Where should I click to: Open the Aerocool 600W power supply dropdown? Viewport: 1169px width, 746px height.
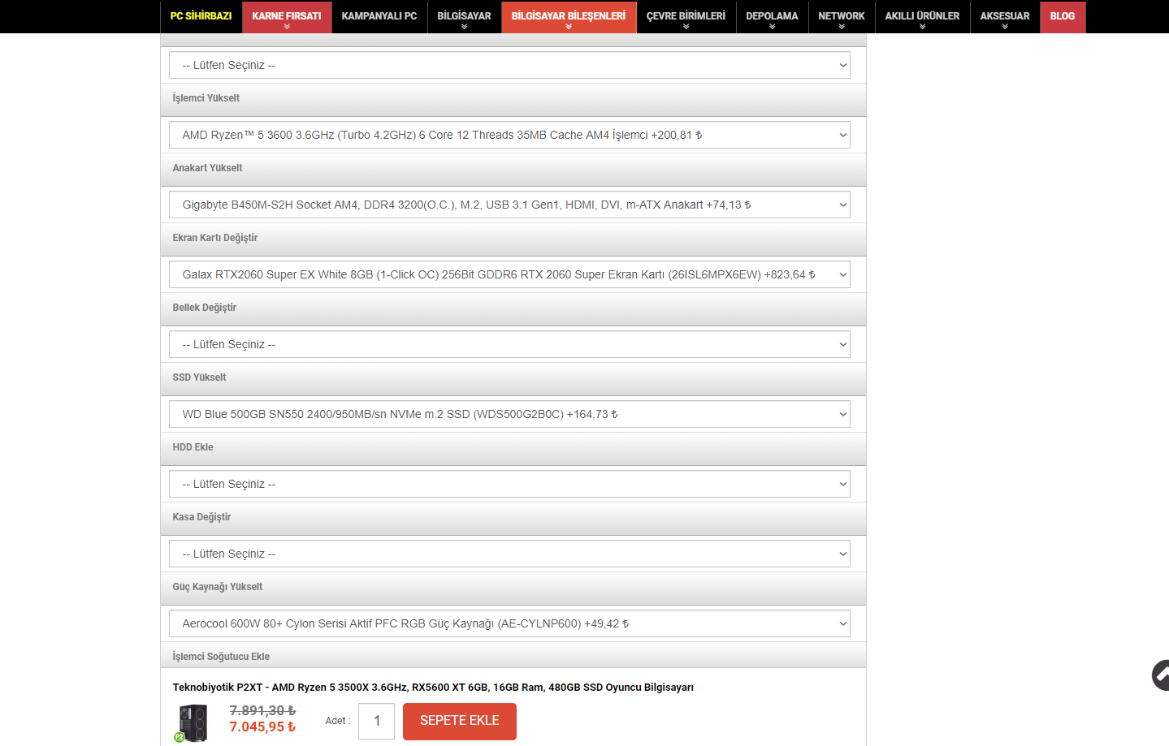click(x=509, y=623)
